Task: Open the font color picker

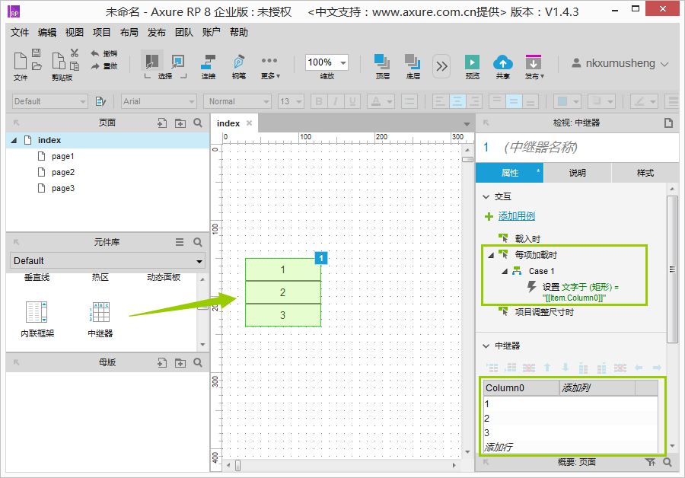Action: coord(380,101)
